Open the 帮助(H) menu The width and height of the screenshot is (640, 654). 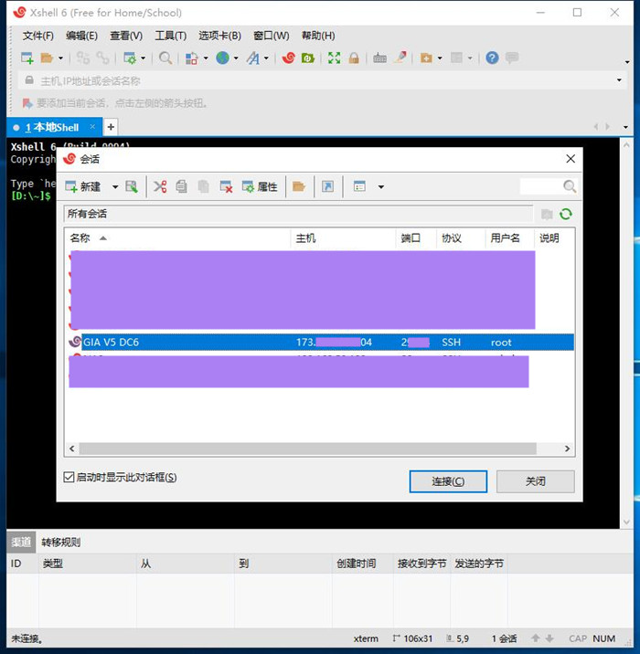click(318, 36)
